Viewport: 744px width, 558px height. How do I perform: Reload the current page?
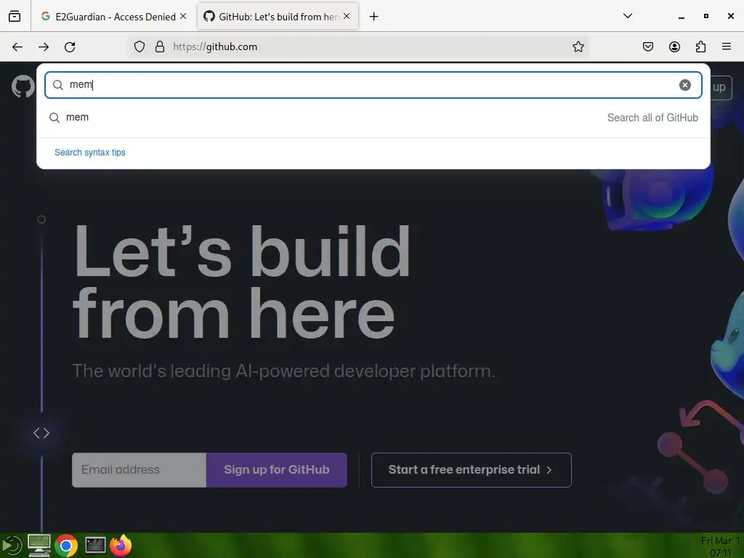tap(70, 47)
